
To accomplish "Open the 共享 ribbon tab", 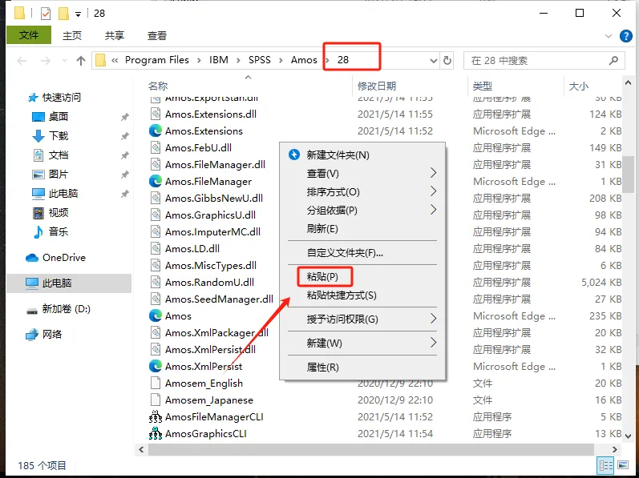I will pos(114,35).
